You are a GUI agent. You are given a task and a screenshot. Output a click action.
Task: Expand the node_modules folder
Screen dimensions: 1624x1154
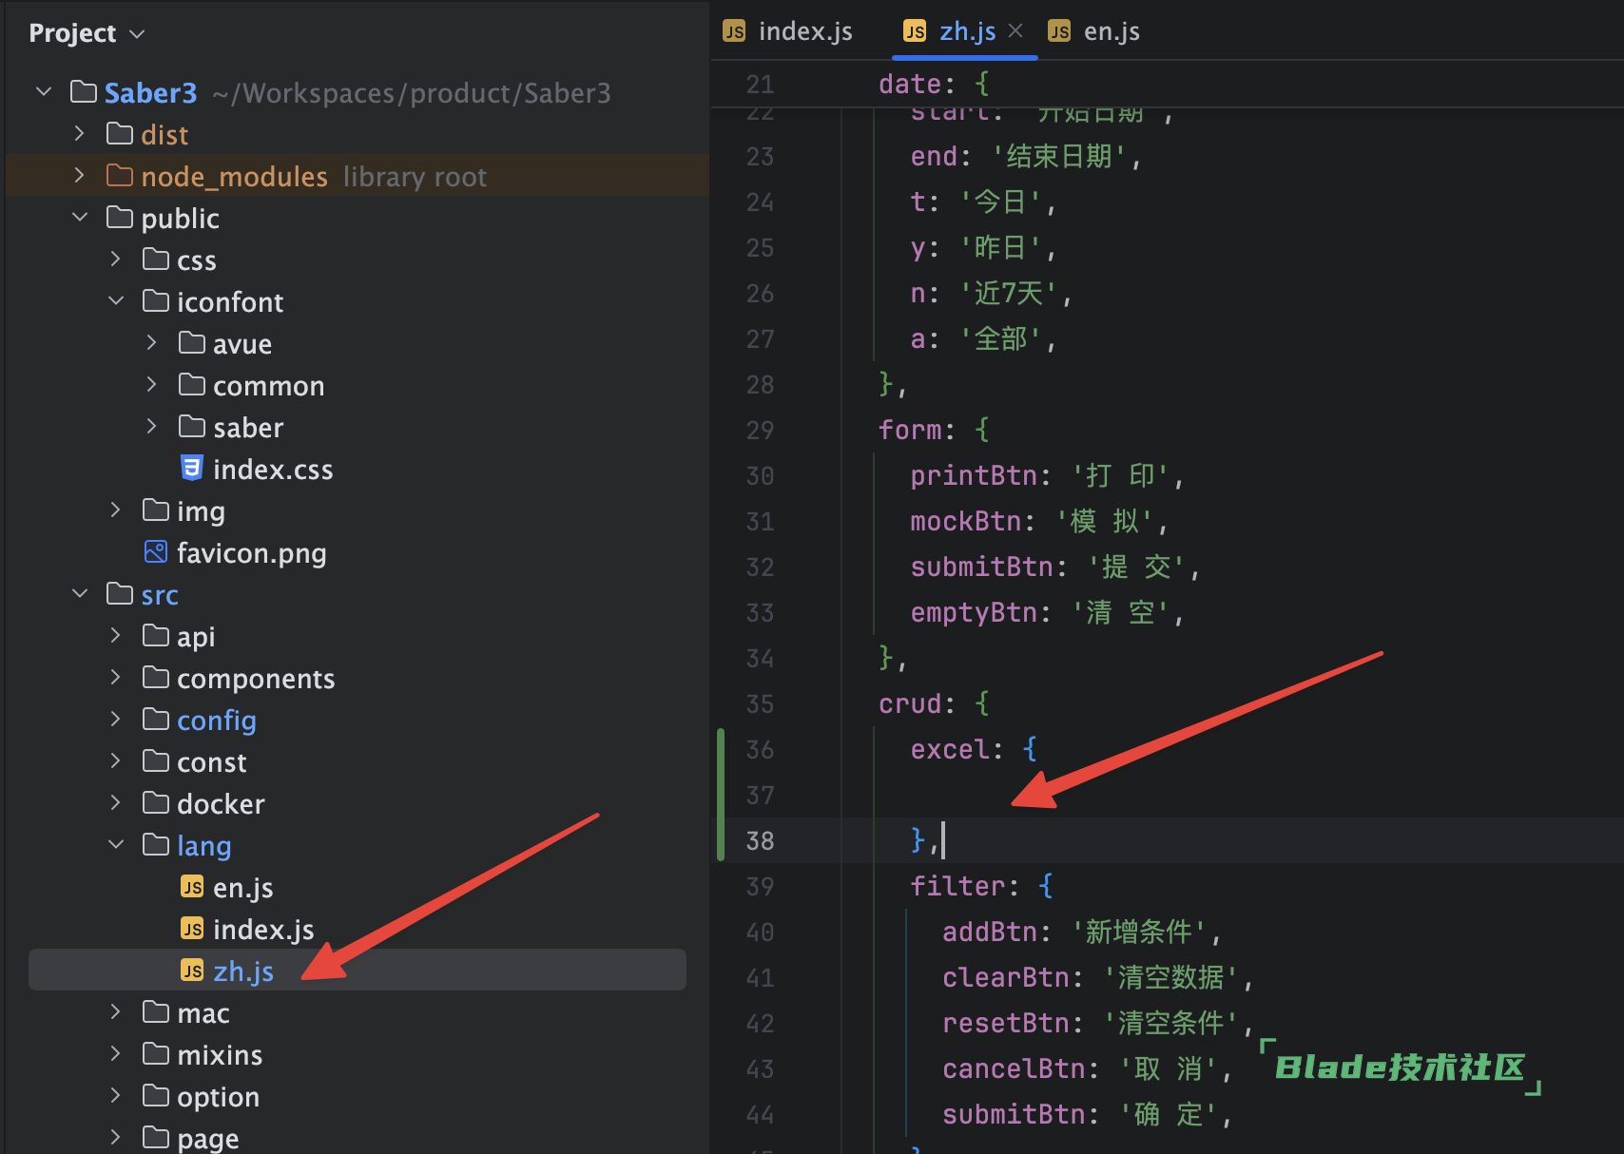[x=80, y=176]
